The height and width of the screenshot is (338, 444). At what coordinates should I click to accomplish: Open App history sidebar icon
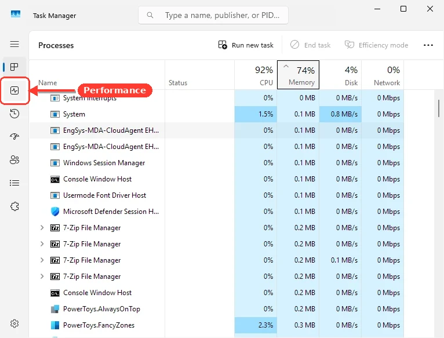coord(14,114)
